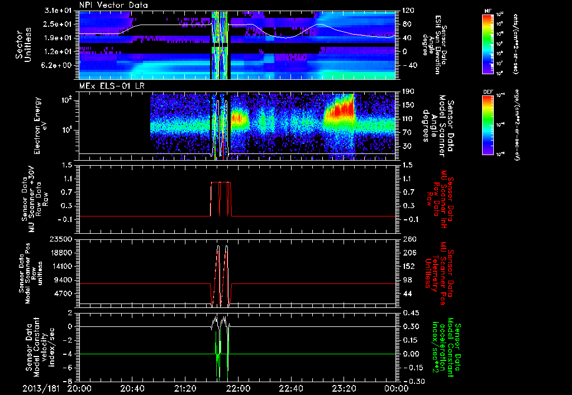572x395 pixels.
Task: Click the '2.5e+01' sector tick label
Action: [x=59, y=24]
